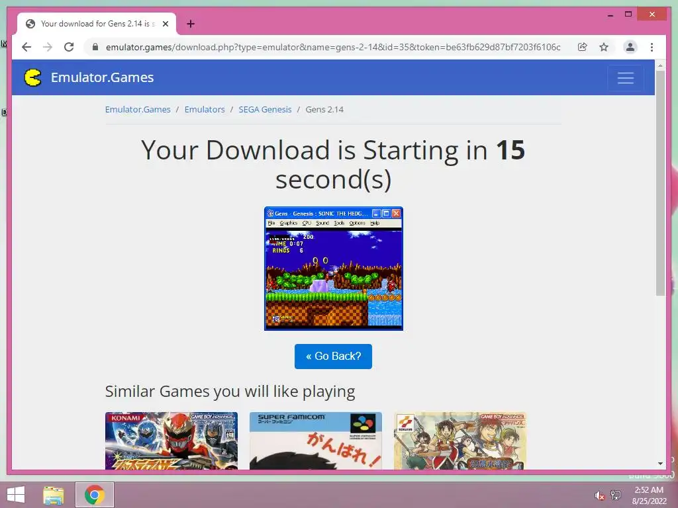The width and height of the screenshot is (678, 508).
Task: Click the scrollbar down arrow
Action: tap(660, 464)
